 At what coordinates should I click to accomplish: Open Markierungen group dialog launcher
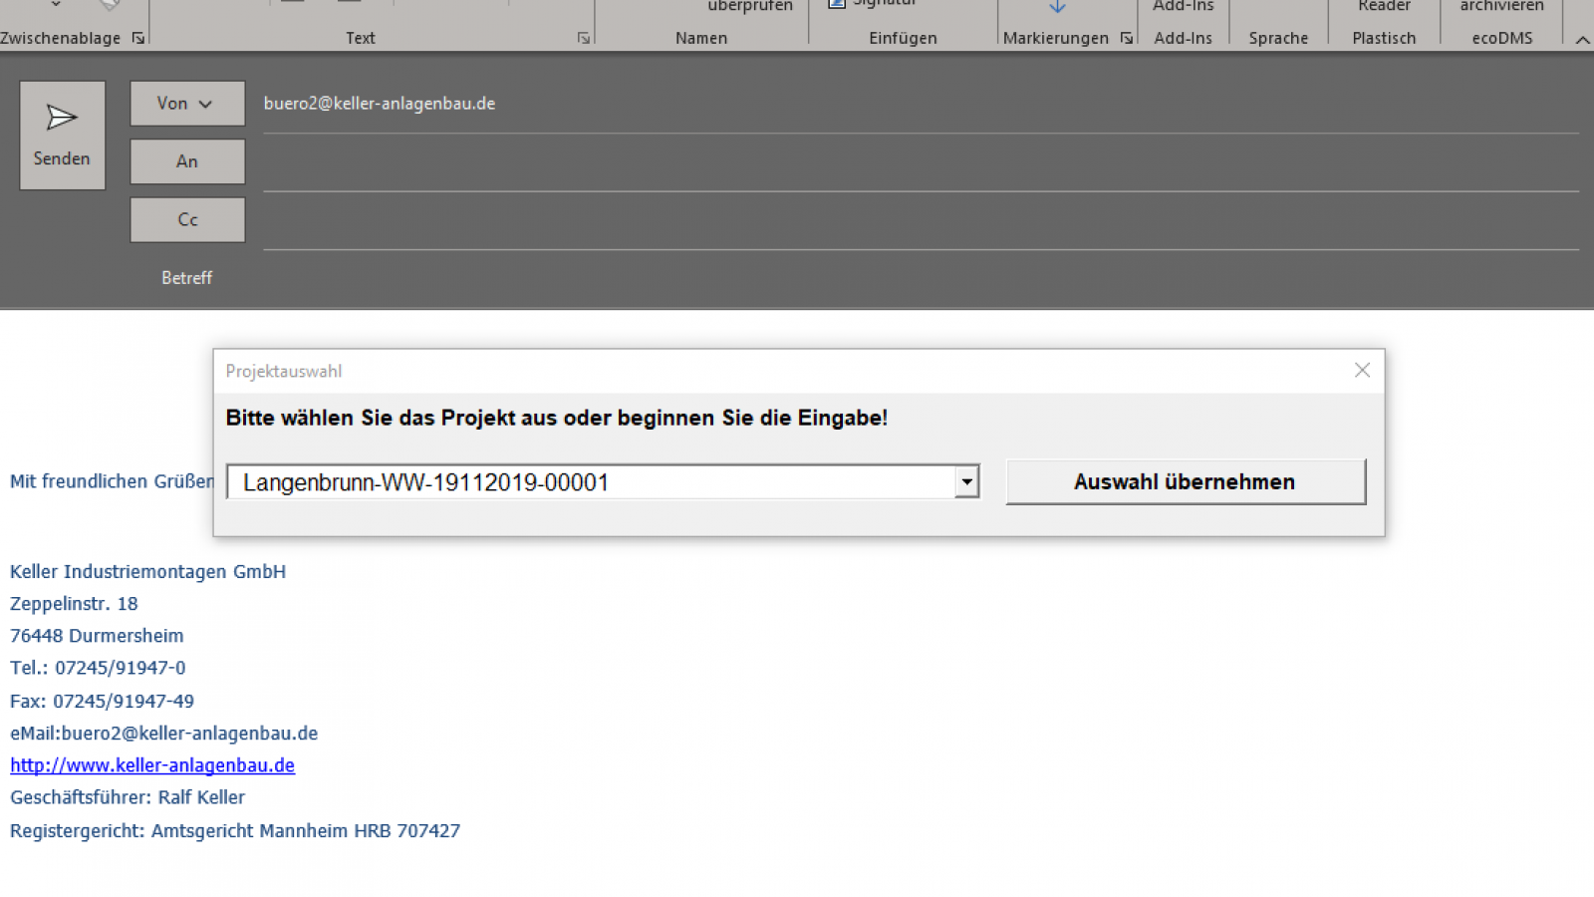pos(1127,39)
